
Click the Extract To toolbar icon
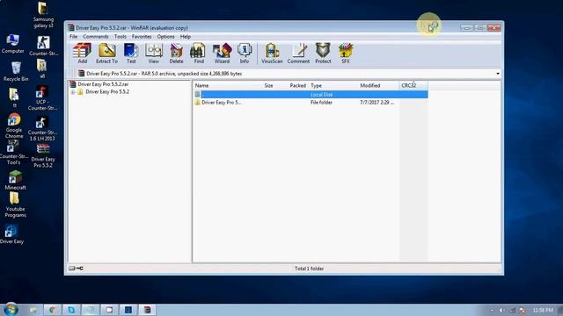[x=106, y=53]
